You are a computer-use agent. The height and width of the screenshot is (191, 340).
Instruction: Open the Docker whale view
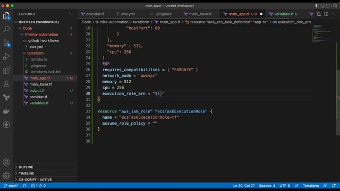(6, 111)
